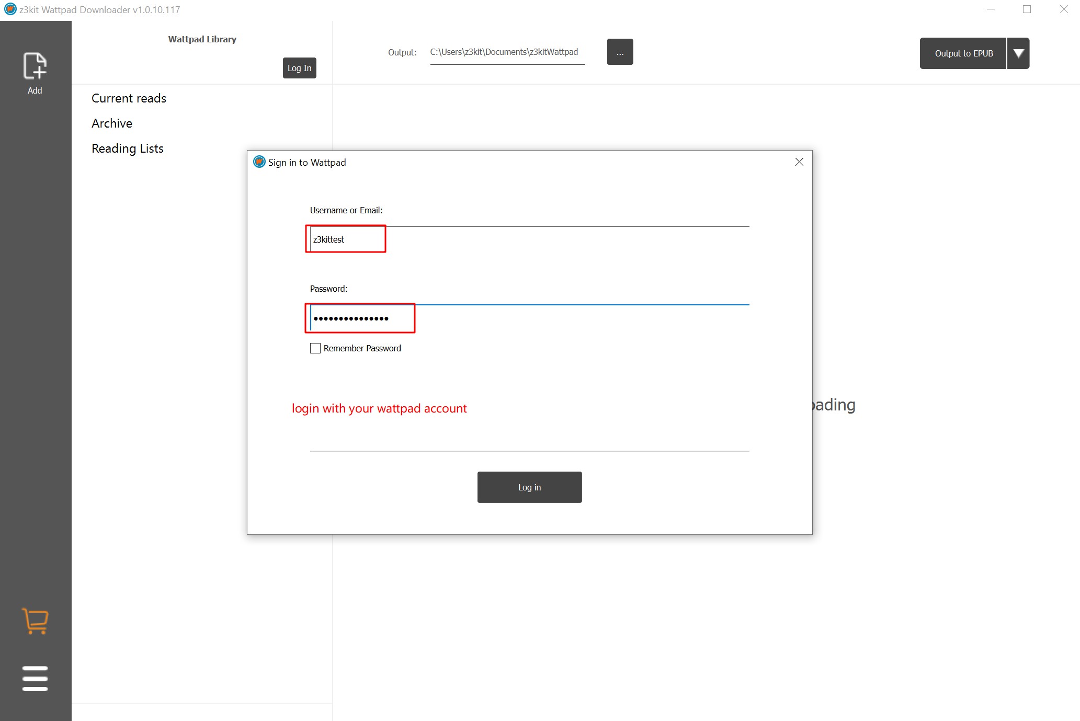Click the Wattpad Library heading
This screenshot has width=1080, height=721.
click(202, 39)
